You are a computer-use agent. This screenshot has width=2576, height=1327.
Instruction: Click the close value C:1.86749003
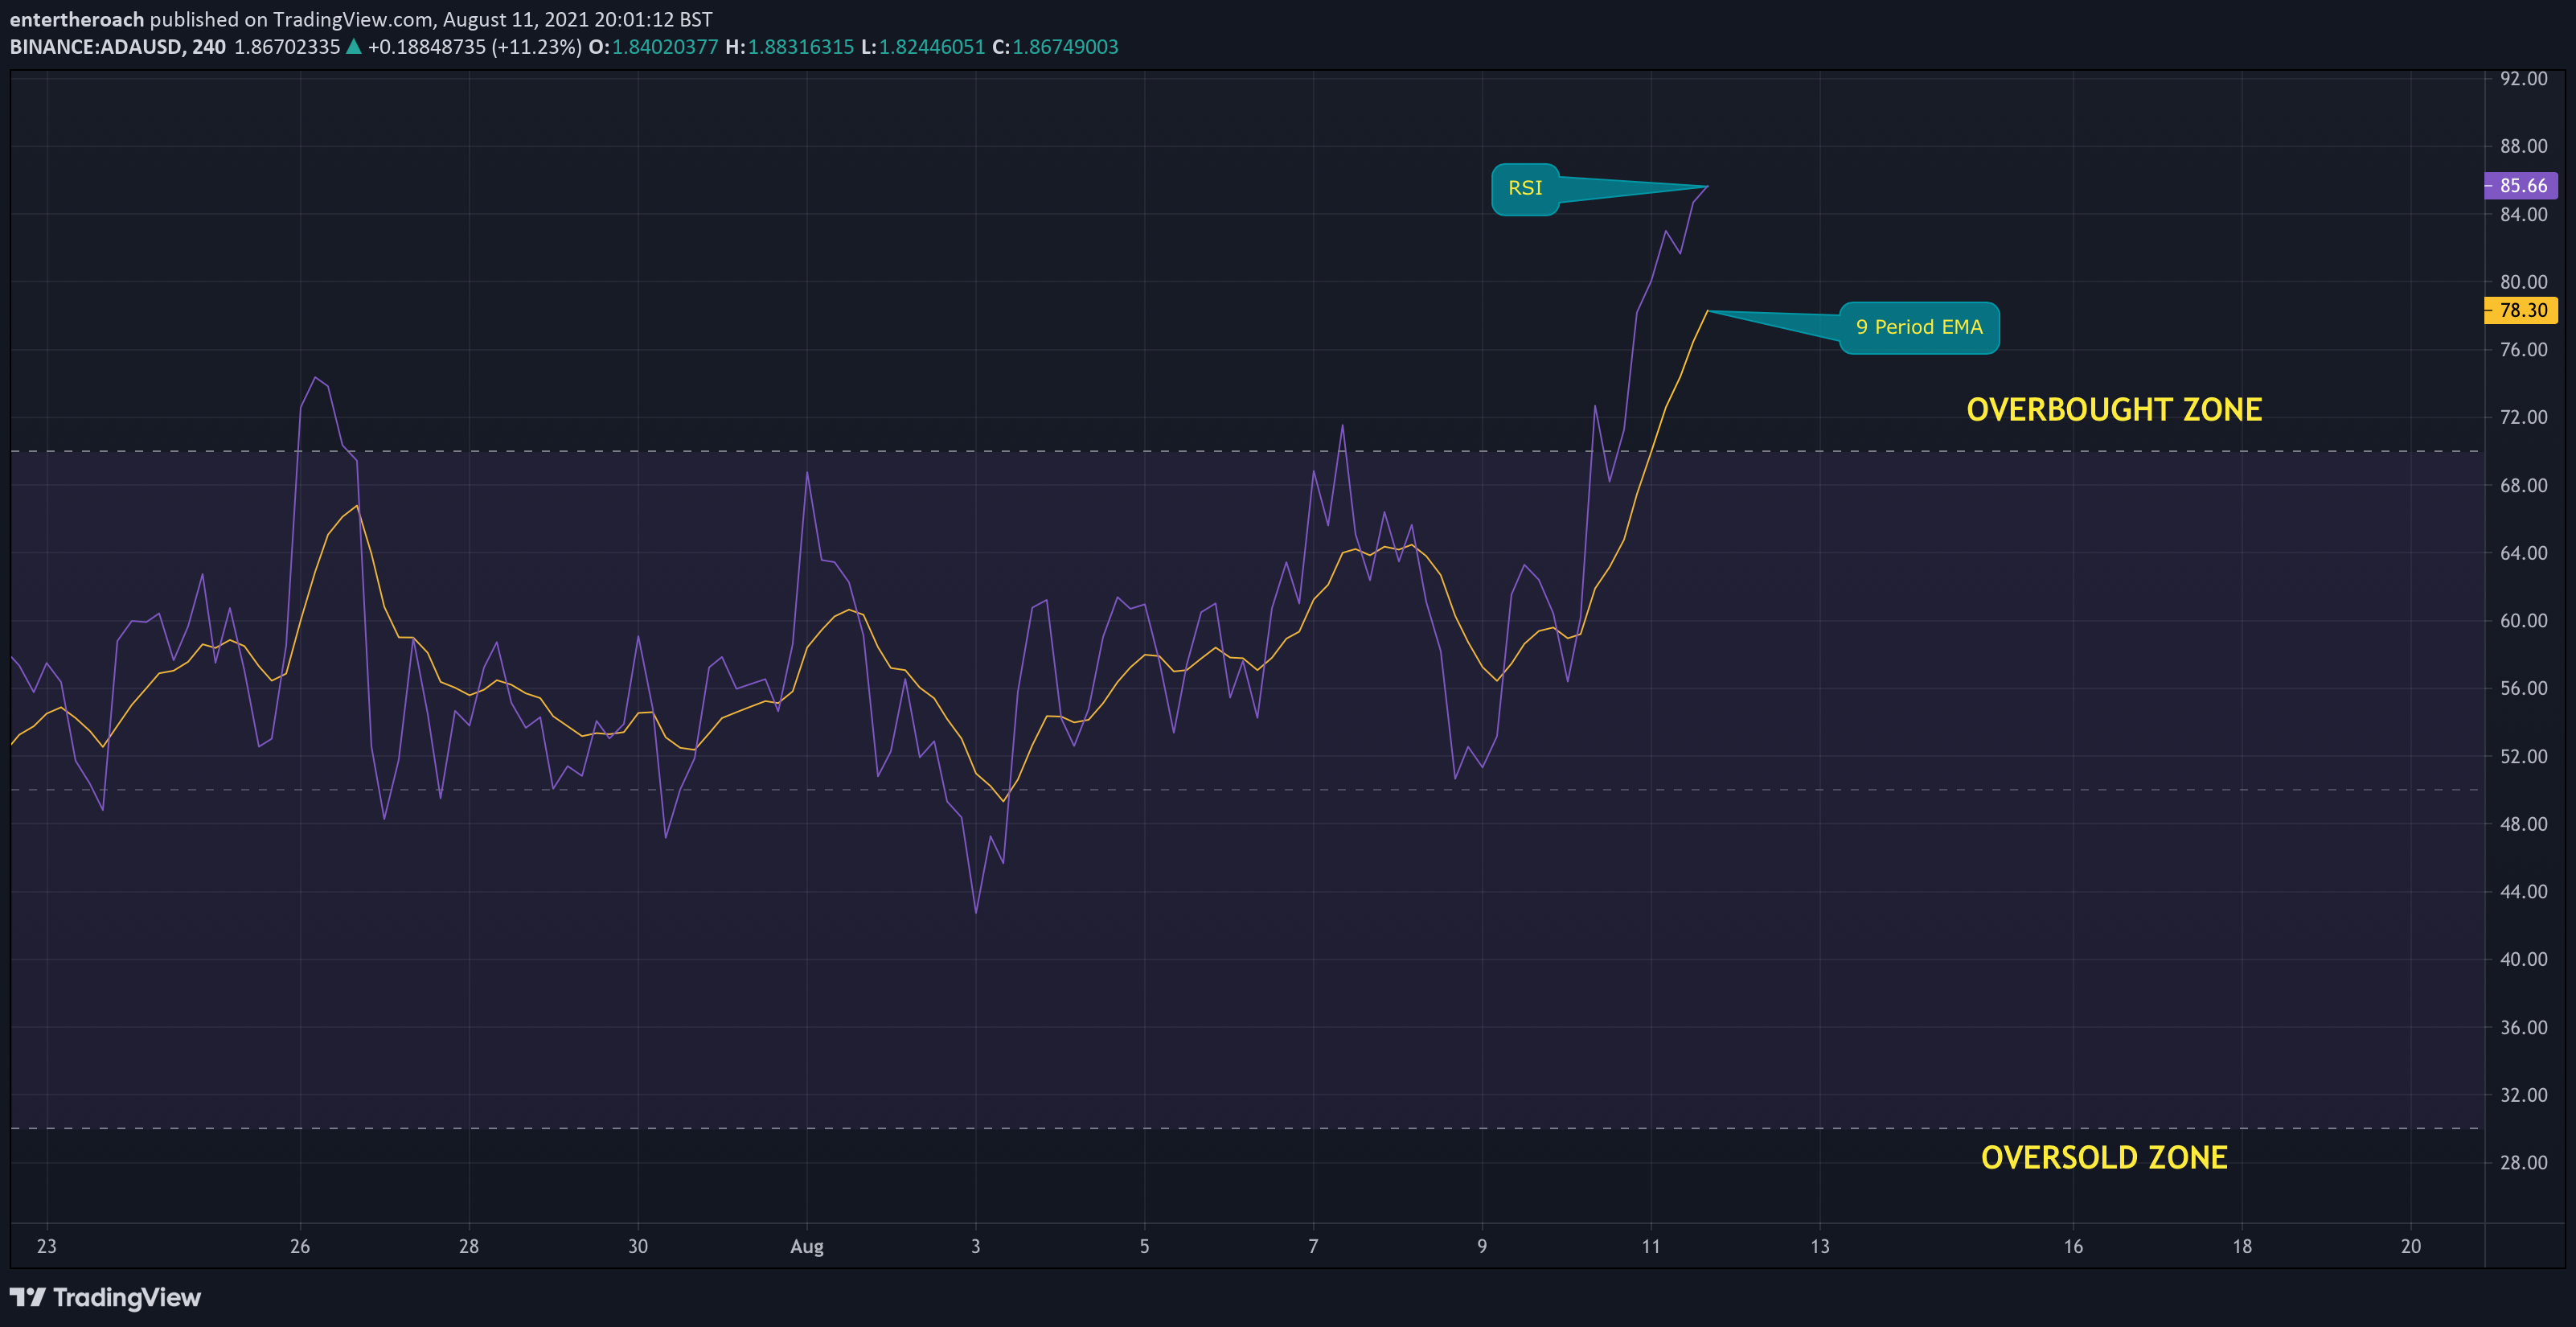[x=1055, y=47]
